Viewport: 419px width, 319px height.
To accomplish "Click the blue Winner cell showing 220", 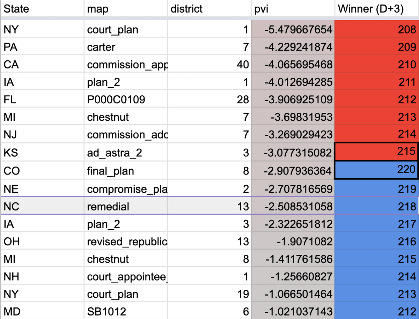I will [376, 170].
